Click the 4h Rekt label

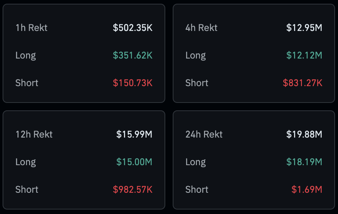click(201, 28)
